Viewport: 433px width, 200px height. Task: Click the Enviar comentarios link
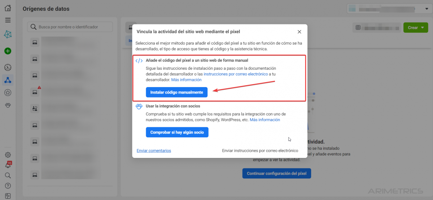coord(154,151)
